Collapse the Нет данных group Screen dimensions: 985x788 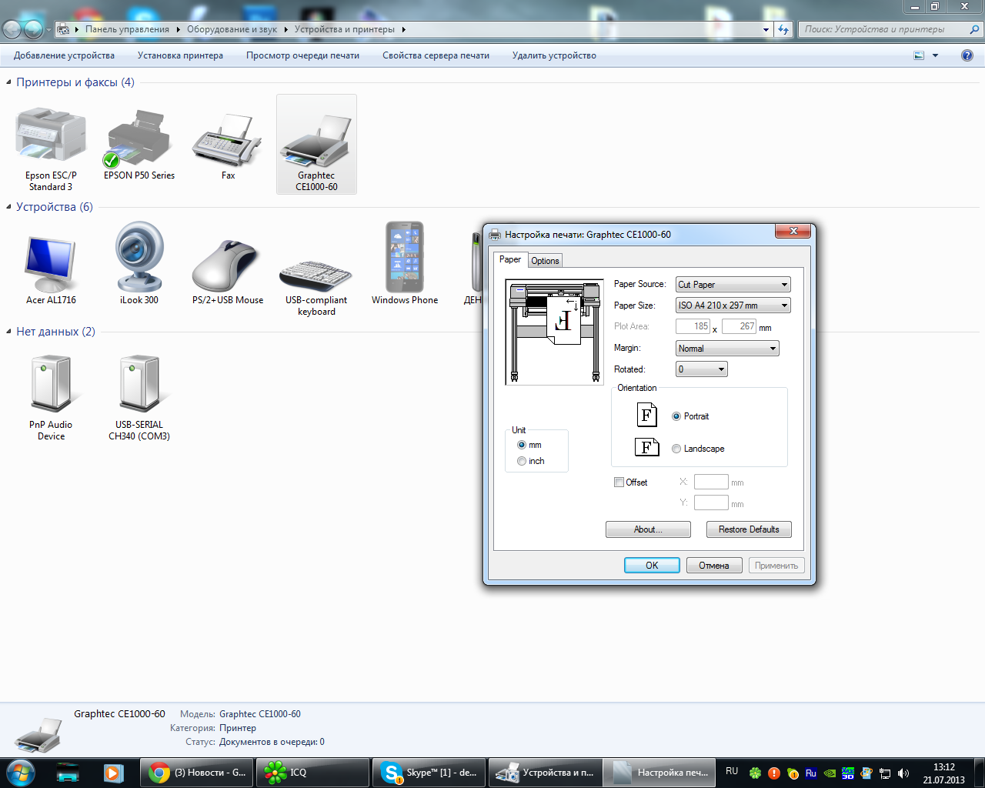click(x=8, y=332)
